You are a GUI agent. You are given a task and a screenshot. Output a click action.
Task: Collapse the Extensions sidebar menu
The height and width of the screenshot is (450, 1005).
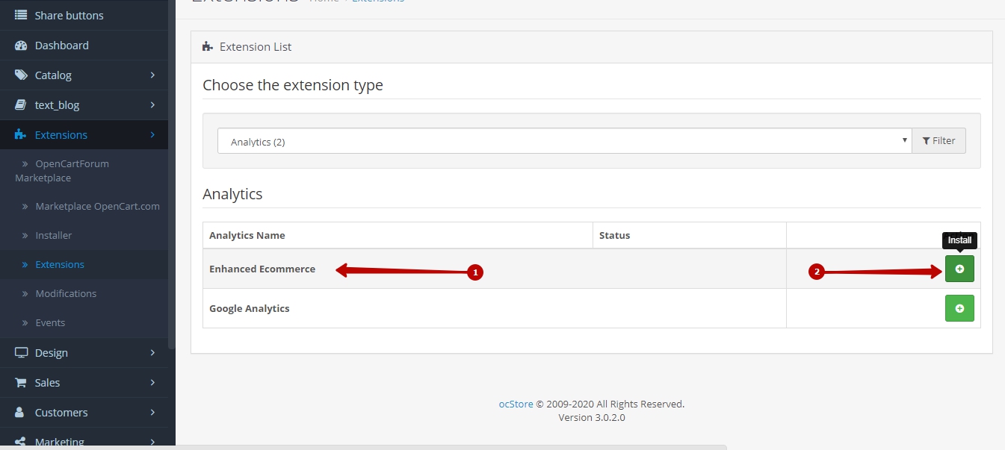tap(152, 135)
